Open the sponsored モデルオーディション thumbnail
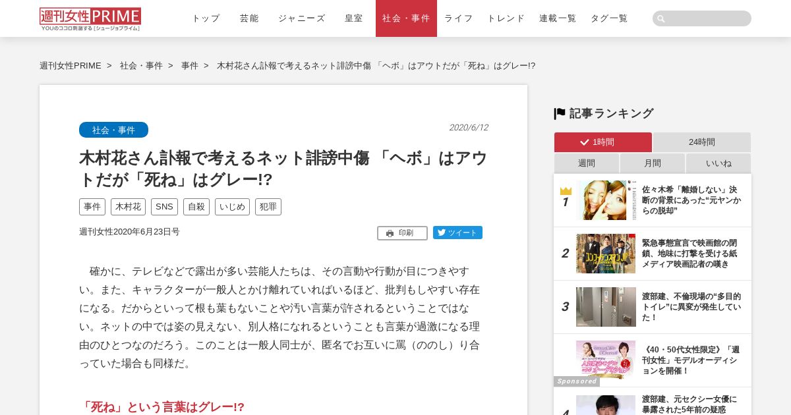Screen dimensions: 791x415 tap(606, 360)
